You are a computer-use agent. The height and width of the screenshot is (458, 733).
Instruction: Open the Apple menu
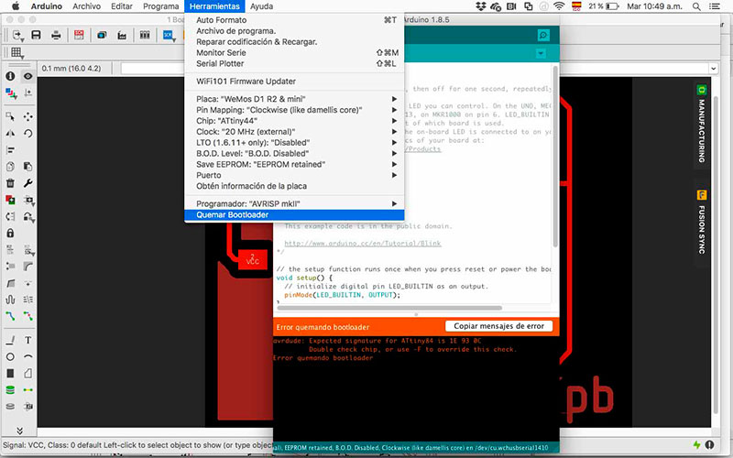pos(16,6)
